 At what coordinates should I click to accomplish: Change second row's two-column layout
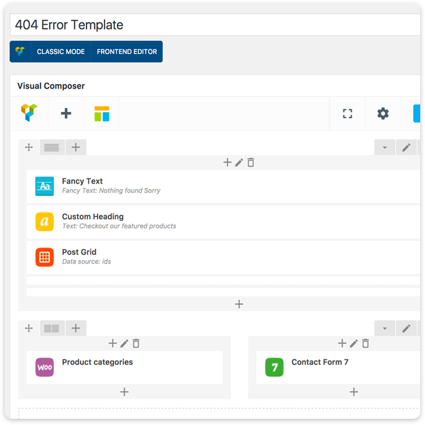tap(52, 328)
